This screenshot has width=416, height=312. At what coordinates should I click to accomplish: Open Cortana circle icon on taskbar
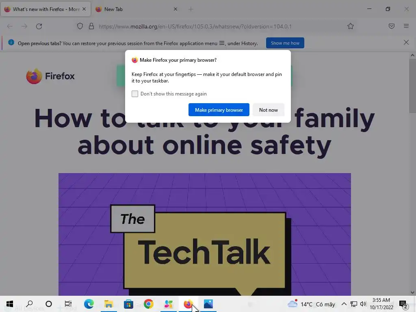pyautogui.click(x=49, y=304)
